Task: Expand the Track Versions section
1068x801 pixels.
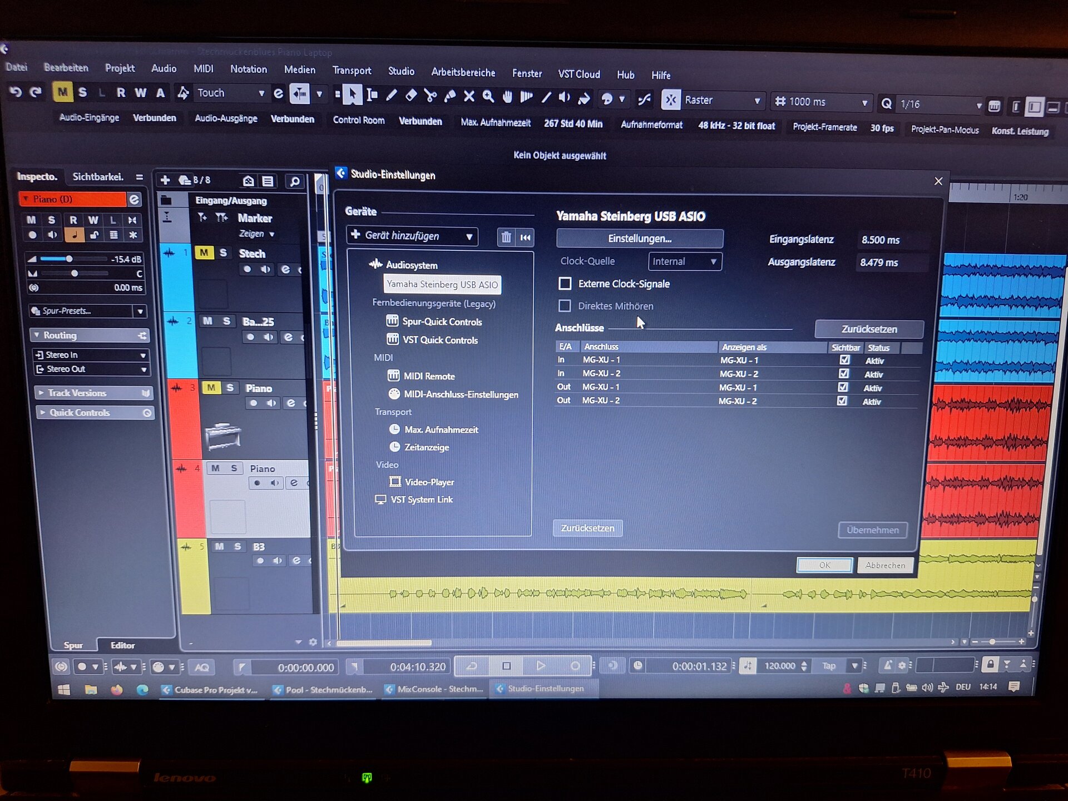Action: coord(93,393)
